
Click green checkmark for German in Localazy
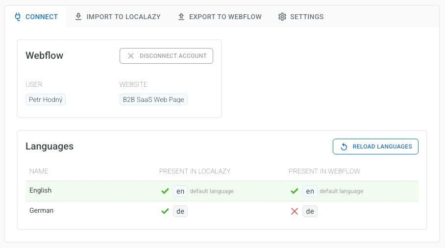[x=165, y=211]
